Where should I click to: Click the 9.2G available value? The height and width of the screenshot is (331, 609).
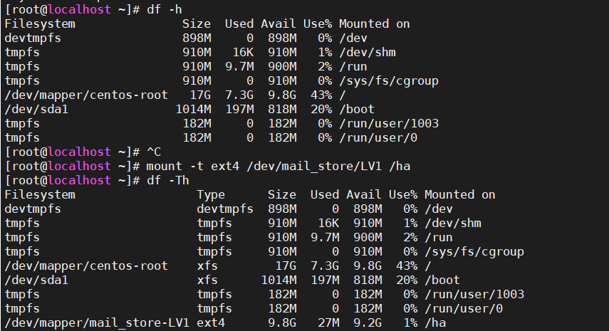368,322
